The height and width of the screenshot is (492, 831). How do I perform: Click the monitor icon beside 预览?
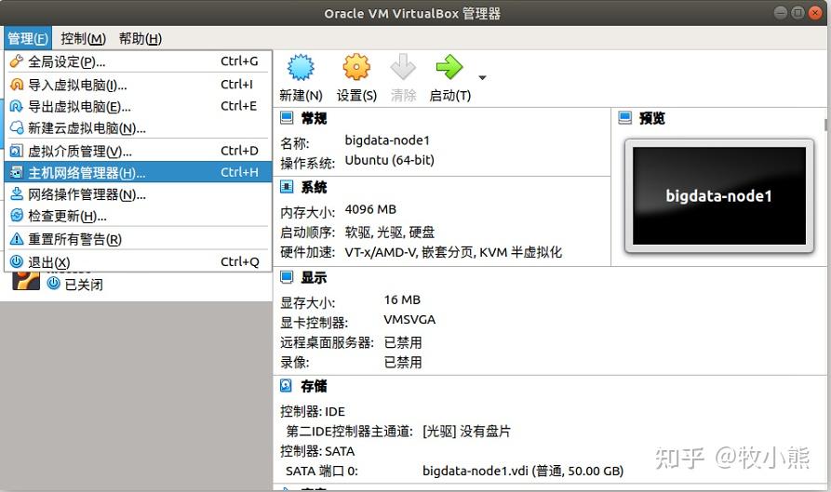tap(624, 117)
